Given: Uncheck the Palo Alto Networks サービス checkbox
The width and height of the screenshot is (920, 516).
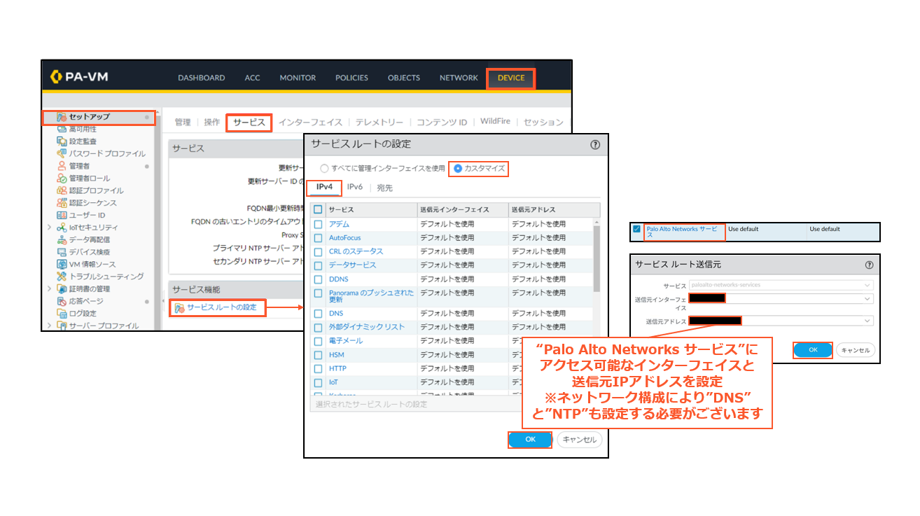Looking at the screenshot, I should (x=636, y=229).
